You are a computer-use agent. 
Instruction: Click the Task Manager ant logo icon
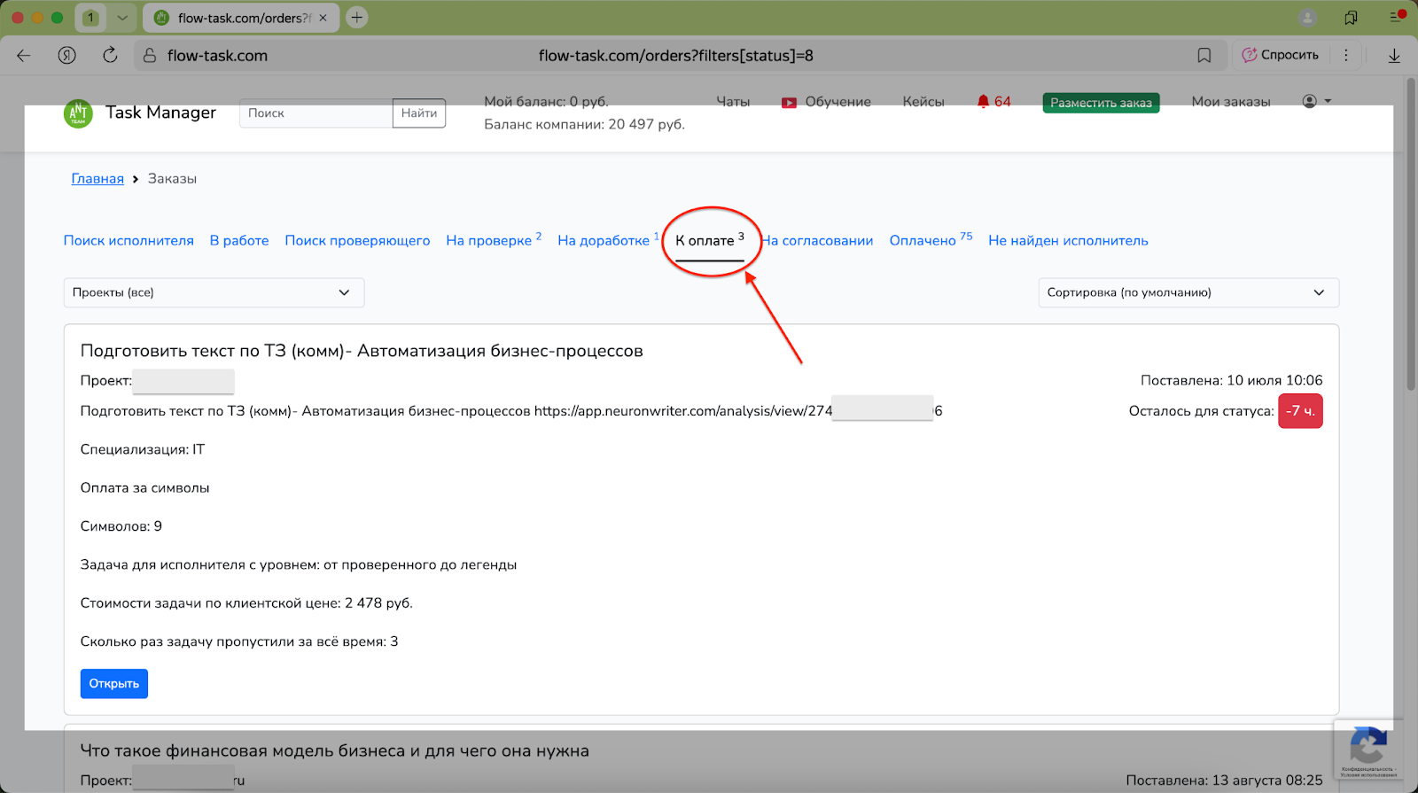78,113
